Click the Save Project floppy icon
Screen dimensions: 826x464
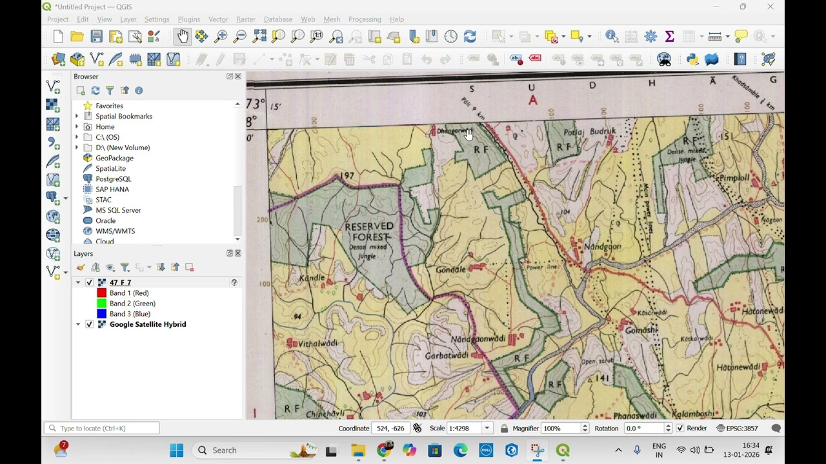click(x=96, y=37)
